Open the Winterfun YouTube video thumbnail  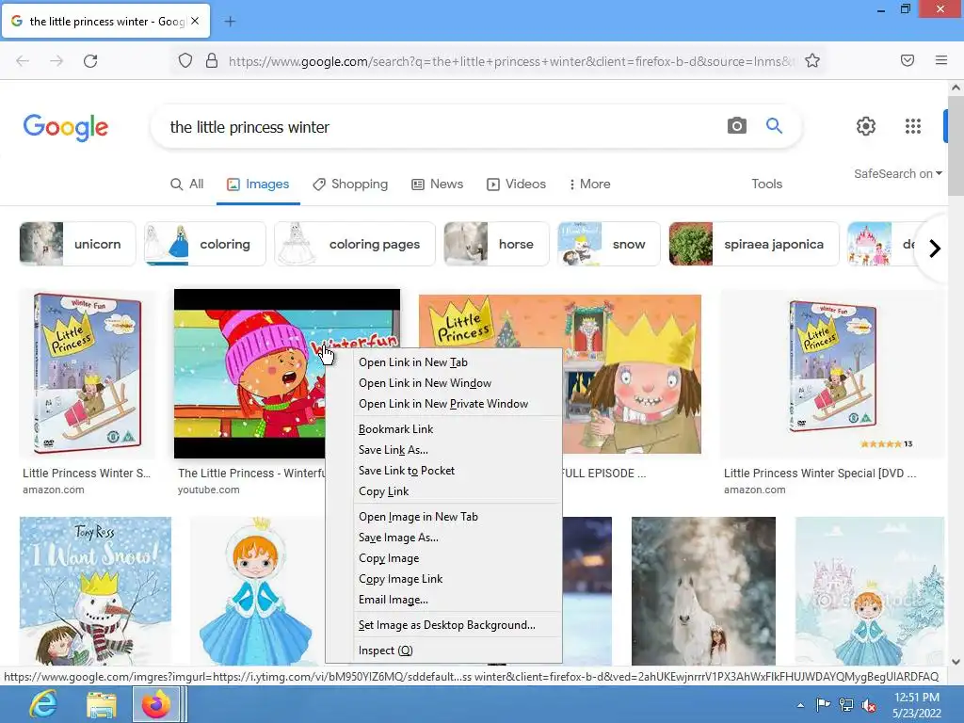(249, 373)
